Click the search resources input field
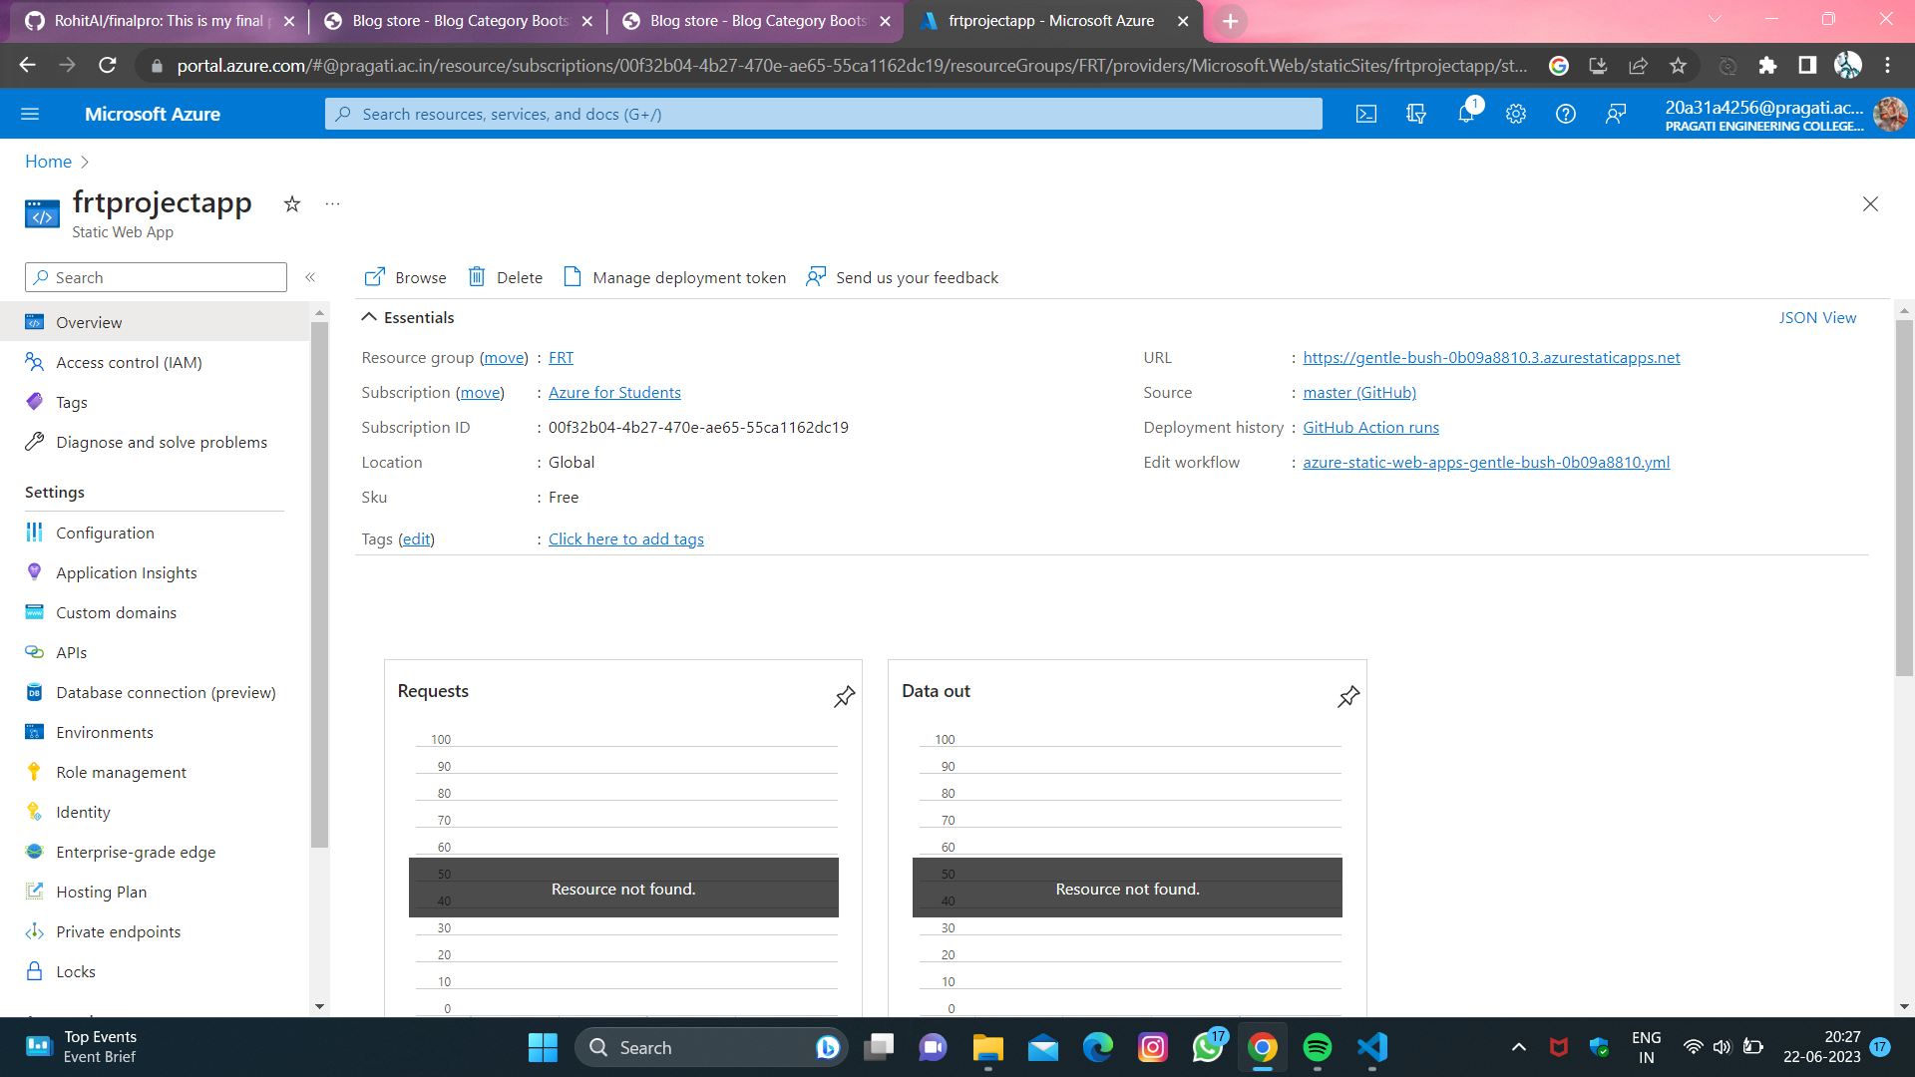 (x=823, y=114)
